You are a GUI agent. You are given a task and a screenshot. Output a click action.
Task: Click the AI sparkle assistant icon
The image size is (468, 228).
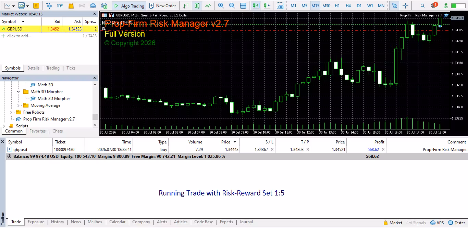49,6
